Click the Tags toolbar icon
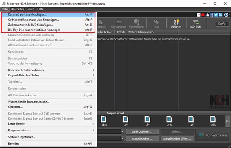The height and width of the screenshot is (148, 231). click(156, 23)
